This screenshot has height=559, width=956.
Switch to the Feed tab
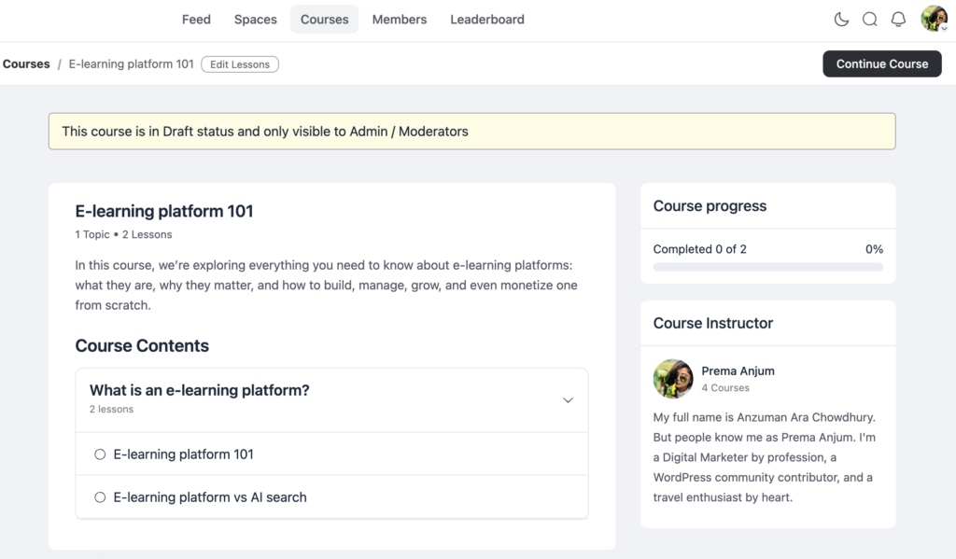196,19
